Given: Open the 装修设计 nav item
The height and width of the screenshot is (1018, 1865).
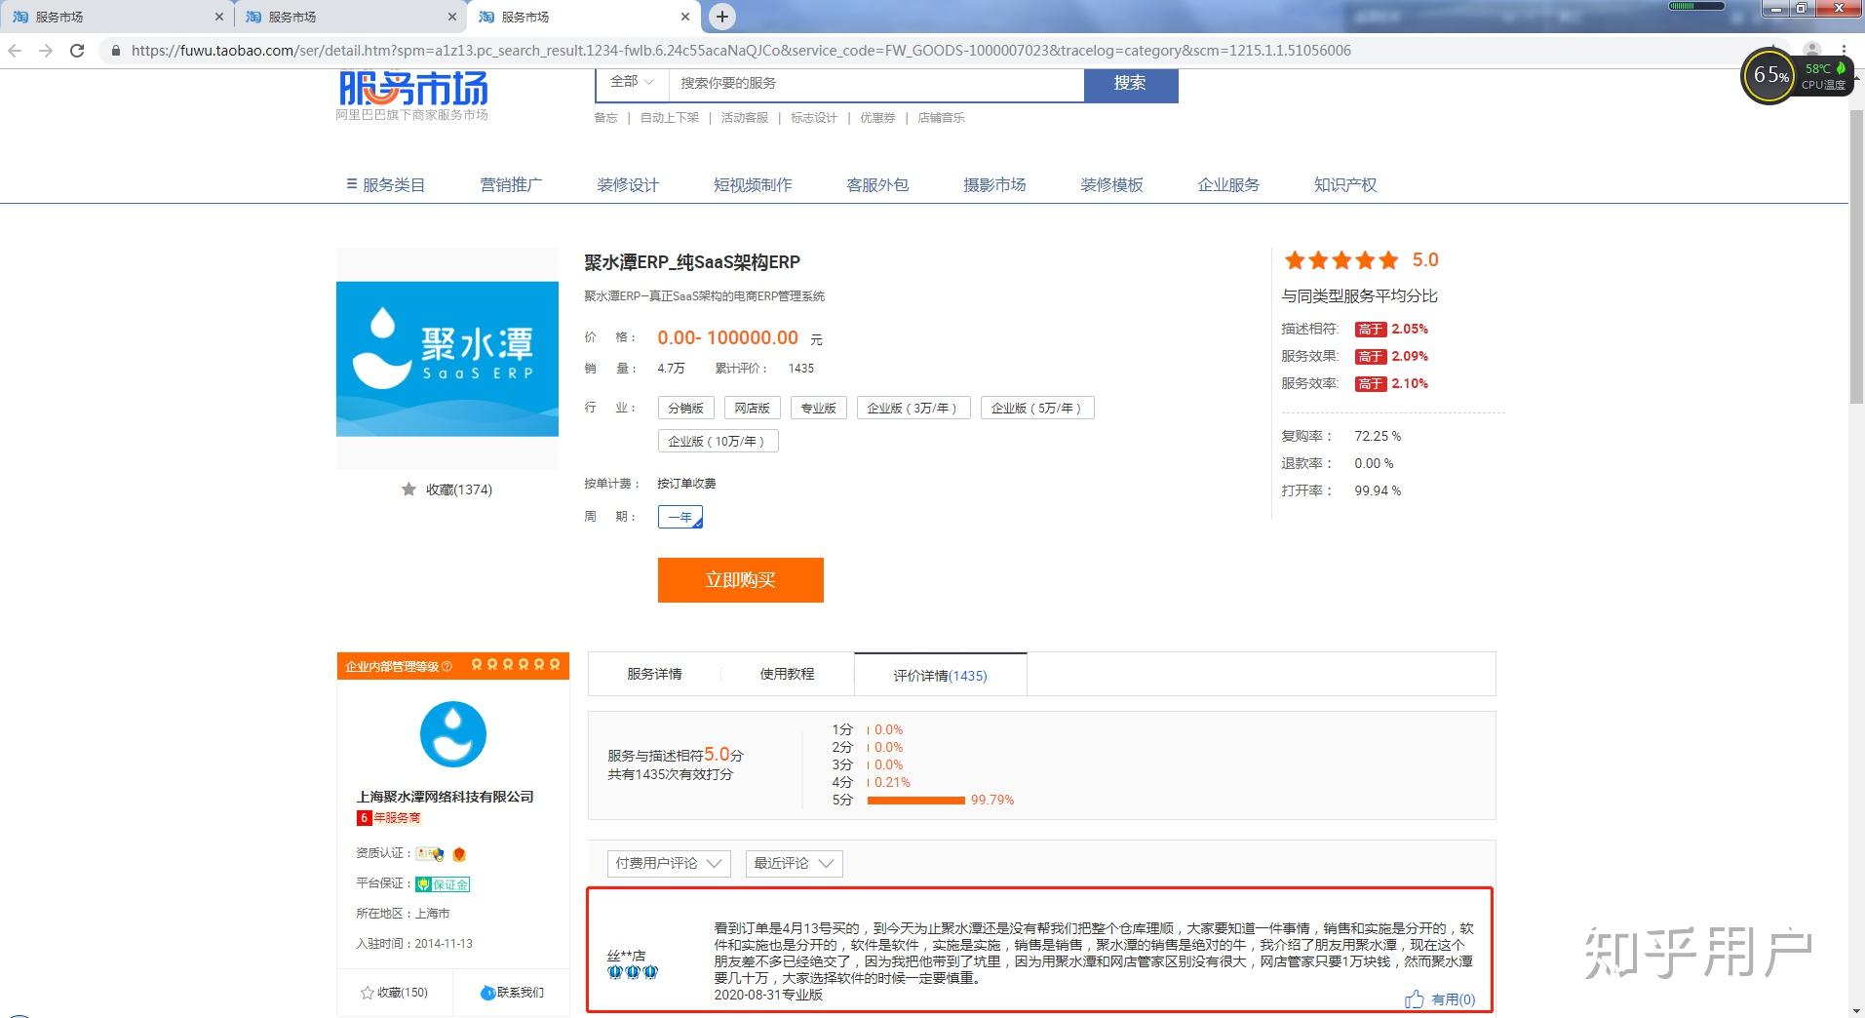Looking at the screenshot, I should [x=628, y=184].
